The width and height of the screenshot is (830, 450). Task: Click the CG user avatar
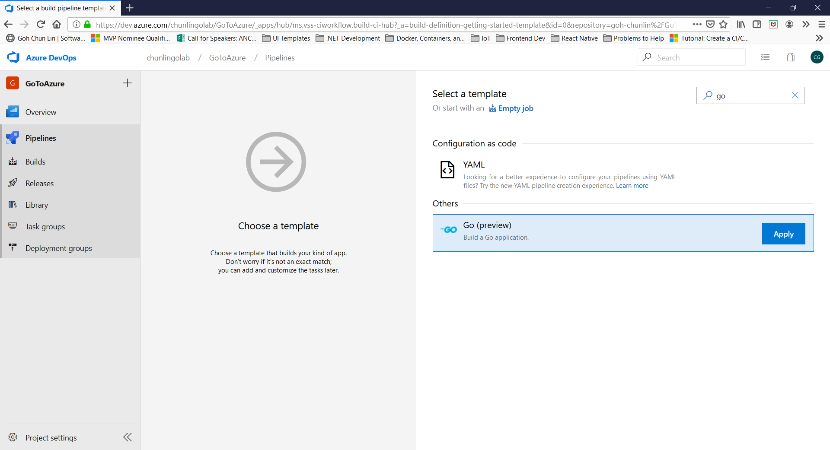(x=817, y=57)
